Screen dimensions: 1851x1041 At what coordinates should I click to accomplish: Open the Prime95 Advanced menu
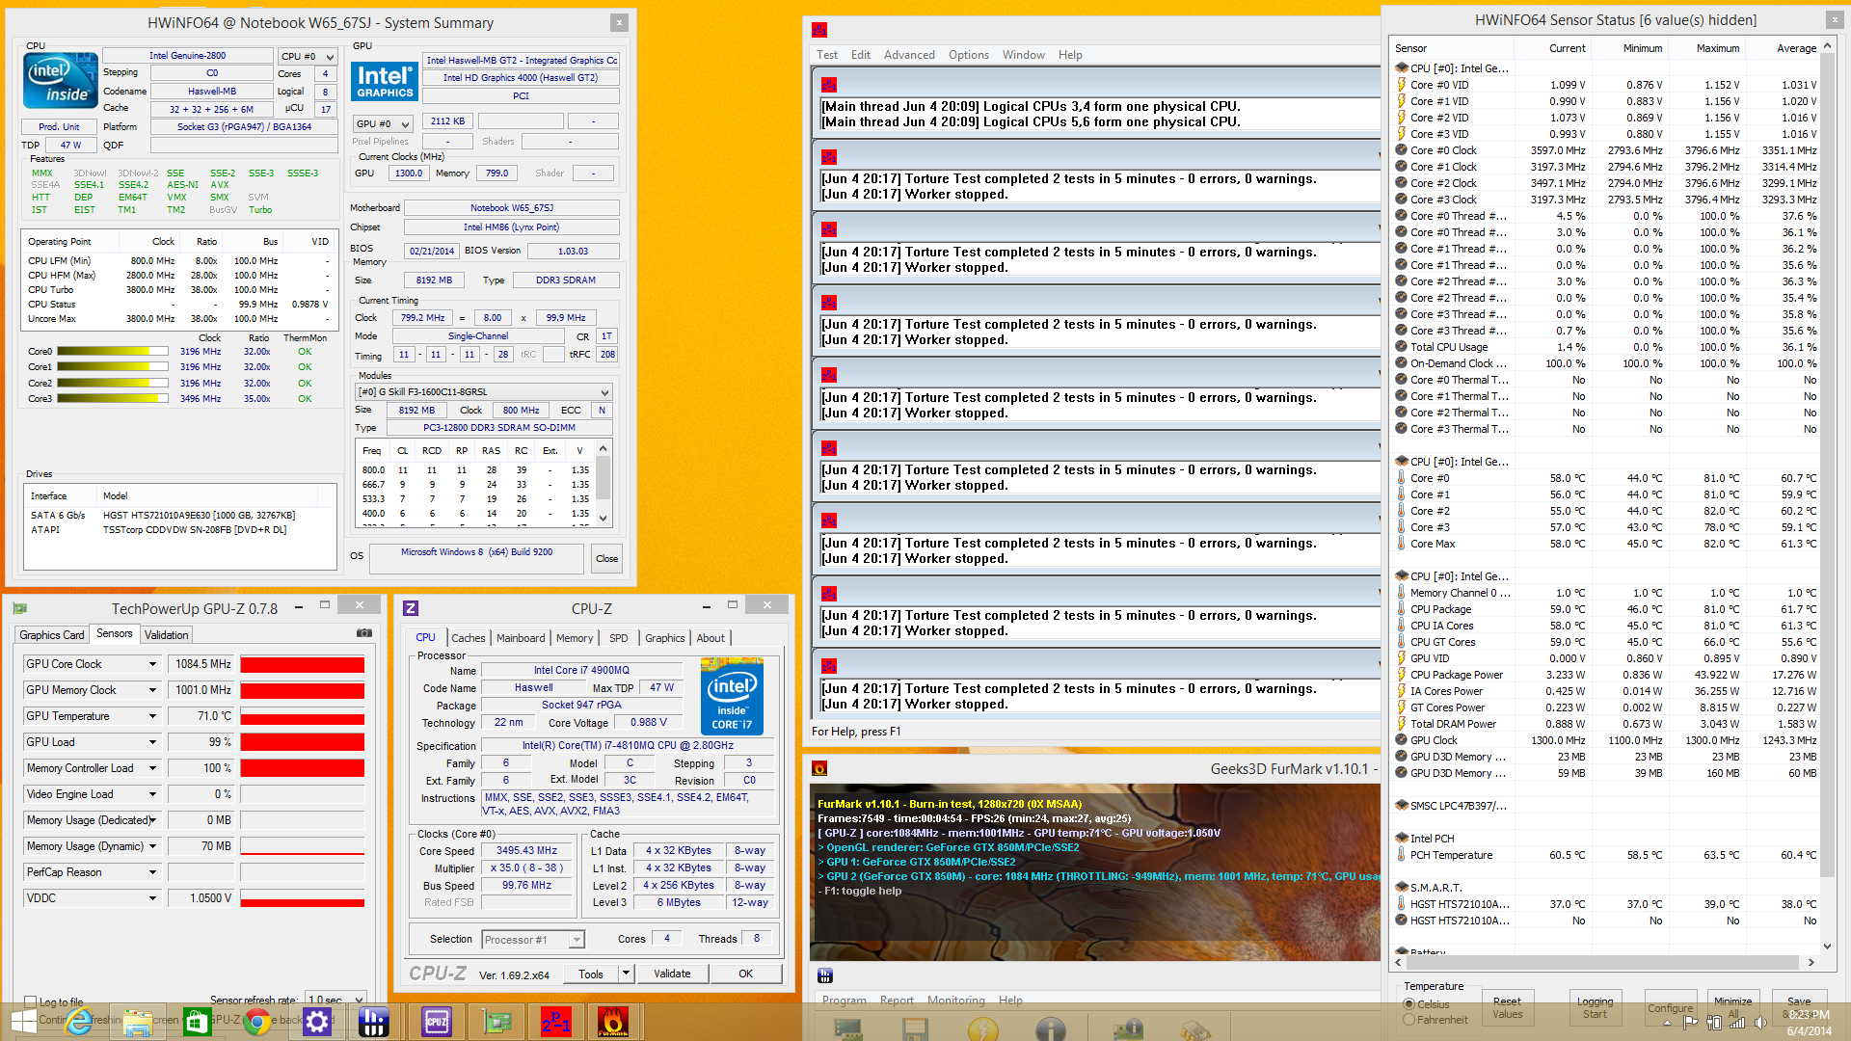909,55
